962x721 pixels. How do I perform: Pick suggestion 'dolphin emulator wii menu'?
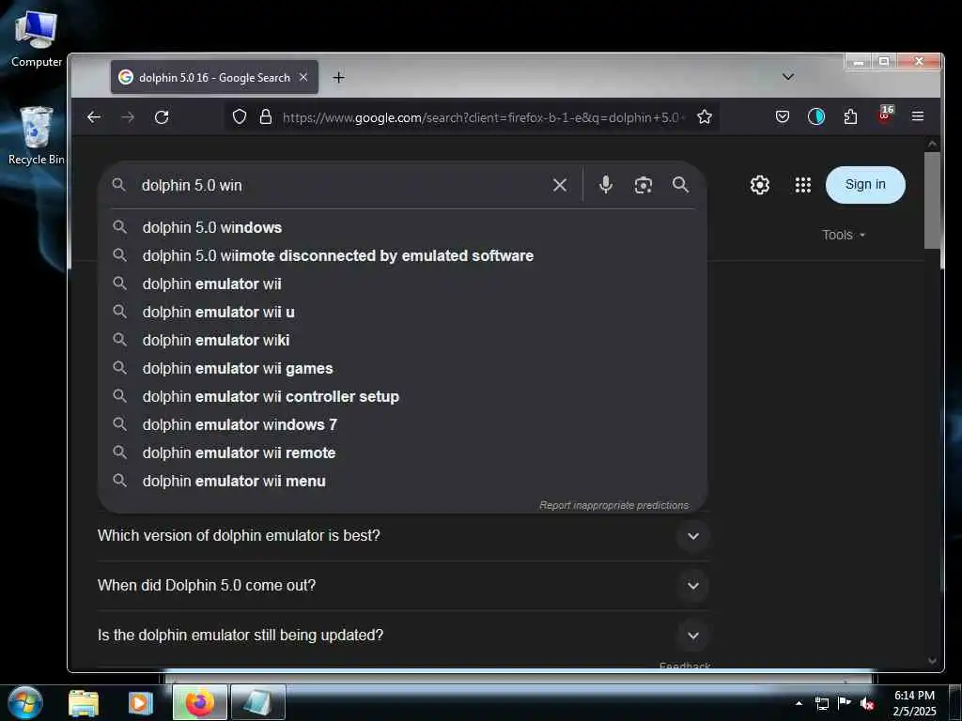(x=402, y=482)
